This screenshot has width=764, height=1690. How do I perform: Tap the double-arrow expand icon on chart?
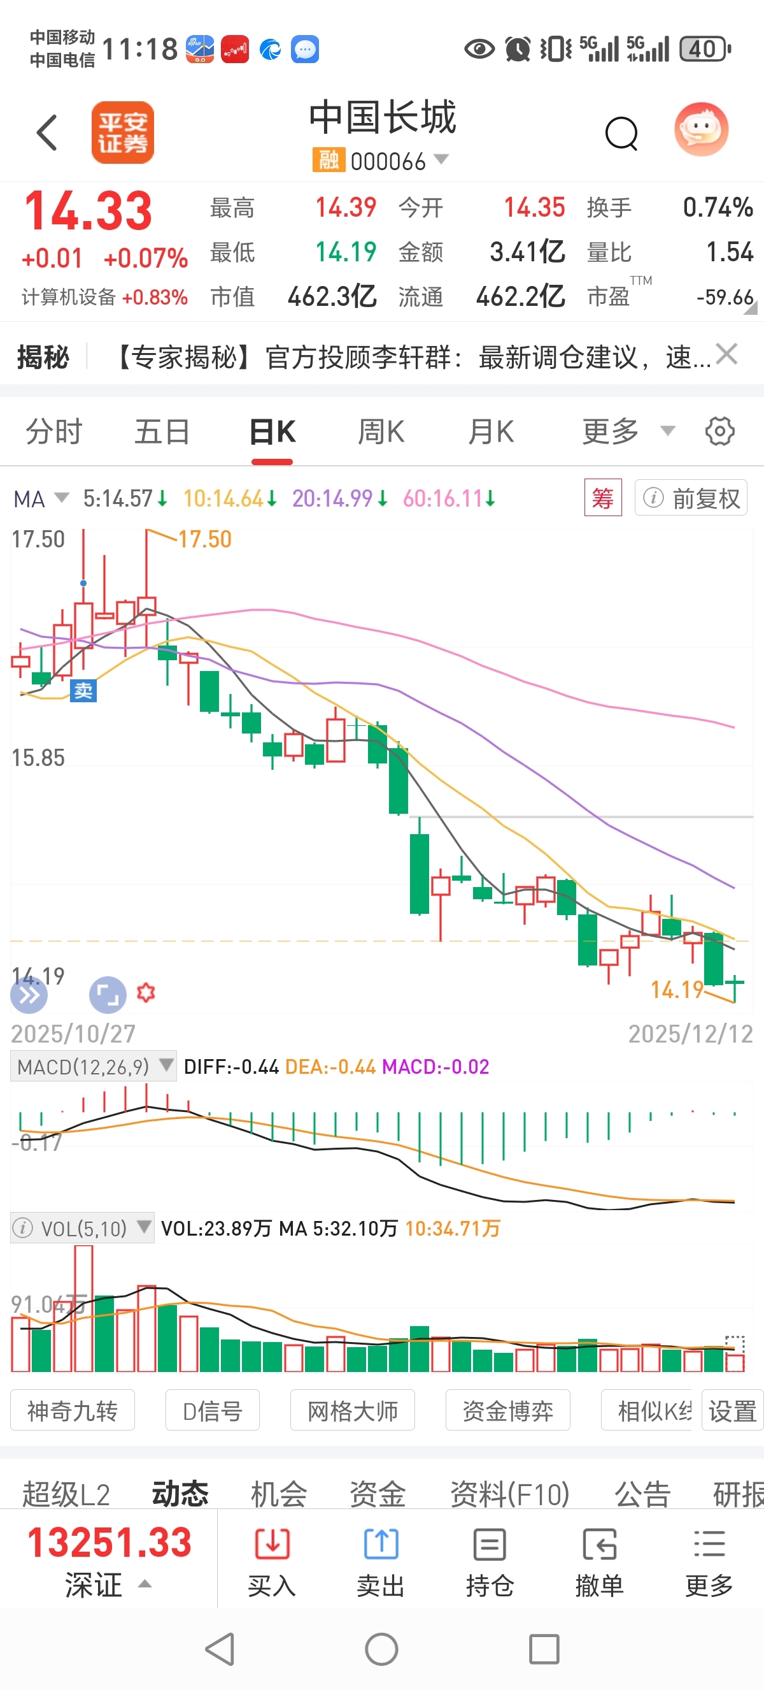coord(29,995)
